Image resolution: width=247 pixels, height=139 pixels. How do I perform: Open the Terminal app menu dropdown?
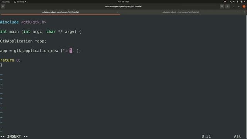tap(20, 2)
